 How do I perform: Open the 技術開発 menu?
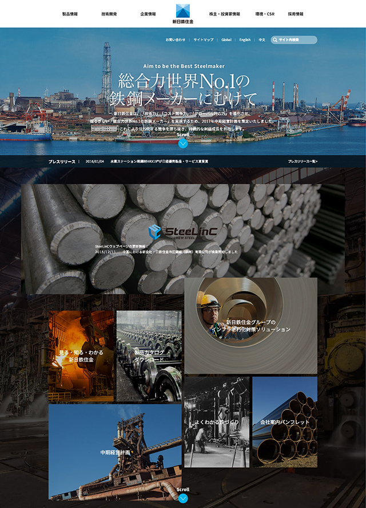coord(109,13)
